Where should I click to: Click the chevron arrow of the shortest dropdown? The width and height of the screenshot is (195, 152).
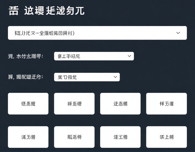click(115, 77)
